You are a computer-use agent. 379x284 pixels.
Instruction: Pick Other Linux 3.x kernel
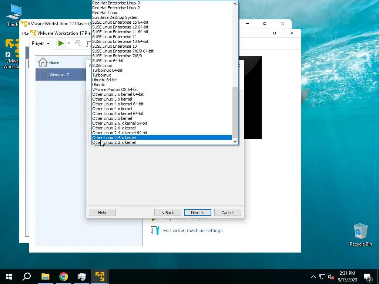162,118
